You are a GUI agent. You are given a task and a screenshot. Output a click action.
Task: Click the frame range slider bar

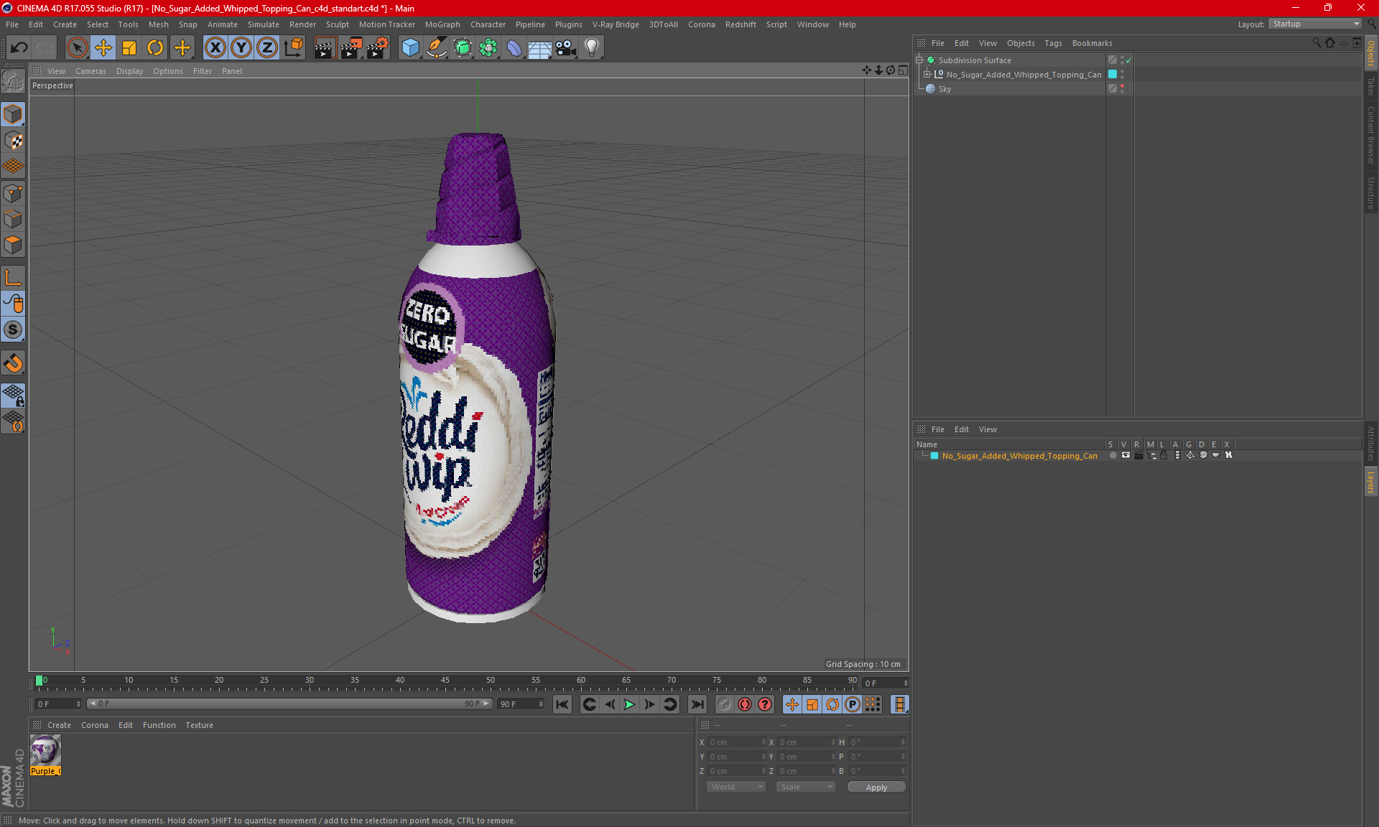[x=289, y=704]
